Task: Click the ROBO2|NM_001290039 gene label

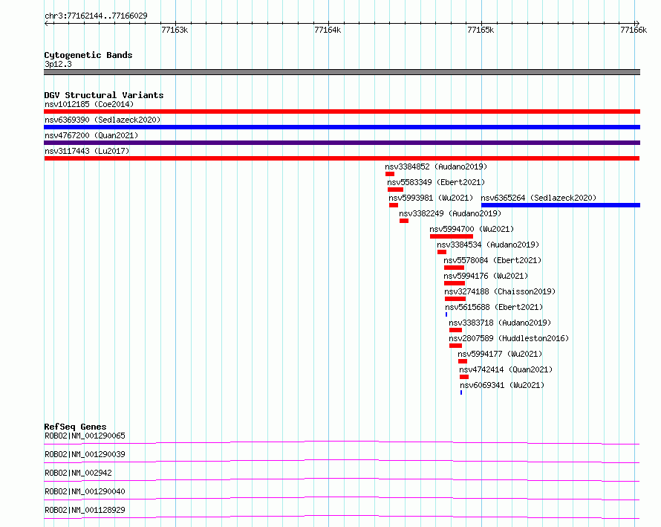Action: pyautogui.click(x=85, y=454)
